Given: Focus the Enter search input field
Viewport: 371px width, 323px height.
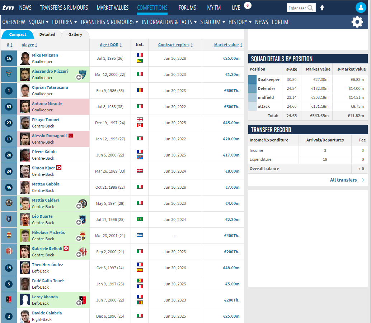Looking at the screenshot, I should click(297, 8).
